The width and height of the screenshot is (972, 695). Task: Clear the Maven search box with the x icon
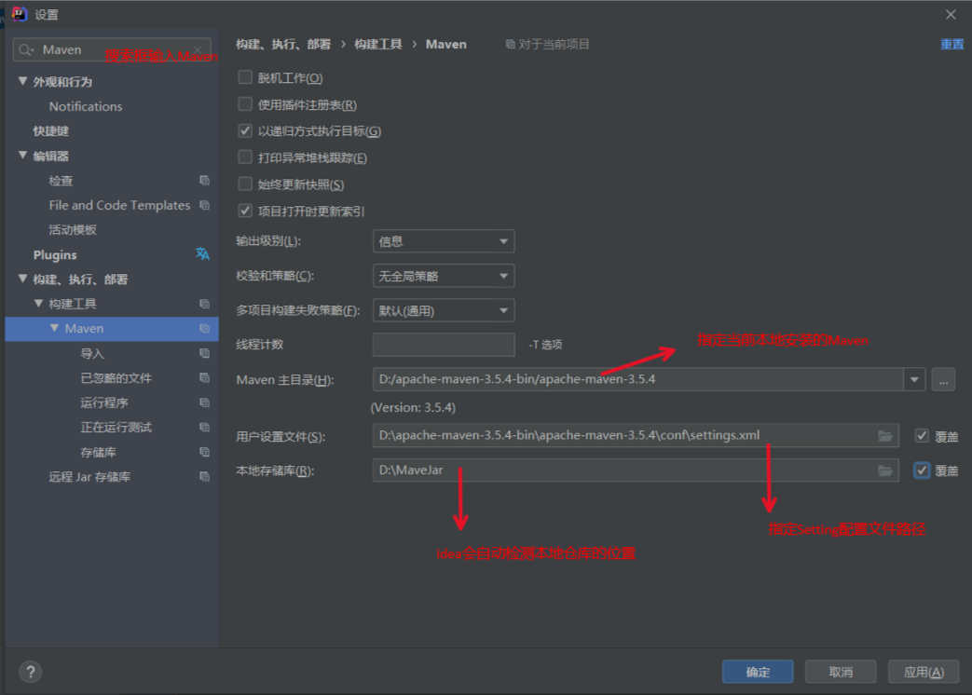198,49
